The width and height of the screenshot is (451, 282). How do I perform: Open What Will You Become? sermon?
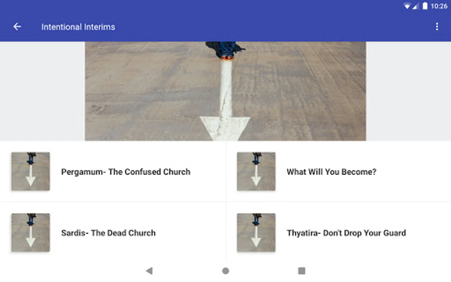tap(339, 171)
